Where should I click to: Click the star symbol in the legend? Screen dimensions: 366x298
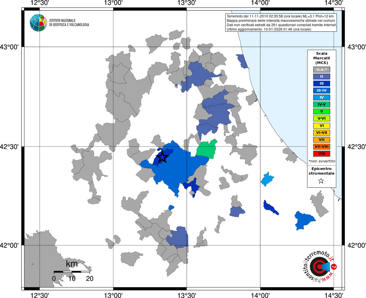pyautogui.click(x=321, y=181)
